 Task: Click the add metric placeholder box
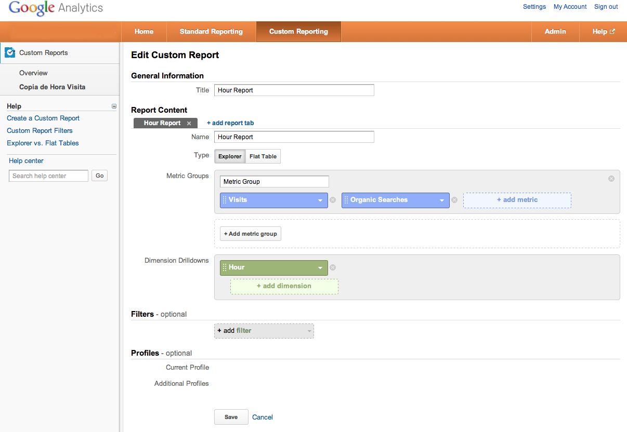tap(517, 200)
